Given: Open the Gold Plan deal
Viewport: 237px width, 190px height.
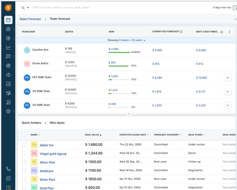Looking at the screenshot, I should [x=47, y=188].
